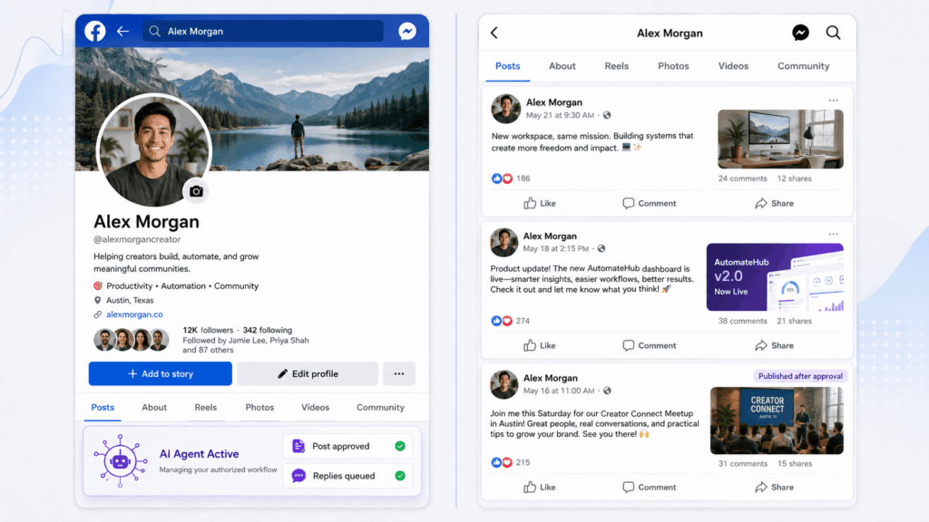This screenshot has width=929, height=522.
Task: Switch to About tab in right panel
Action: click(x=562, y=65)
